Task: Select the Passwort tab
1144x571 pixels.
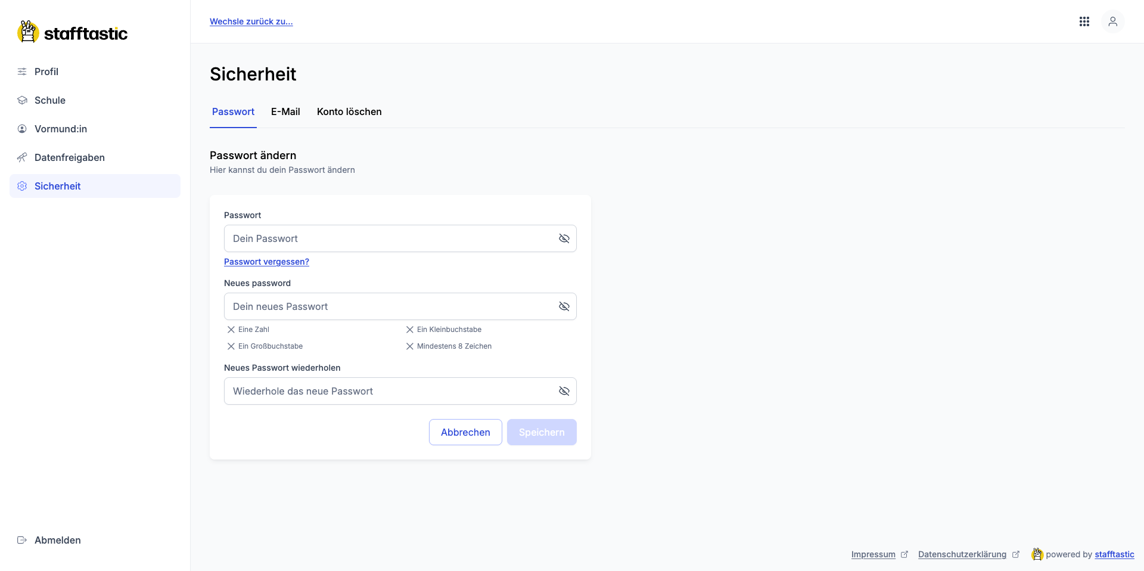Action: (232, 111)
